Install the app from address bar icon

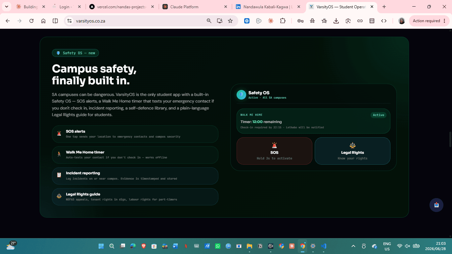(x=219, y=21)
